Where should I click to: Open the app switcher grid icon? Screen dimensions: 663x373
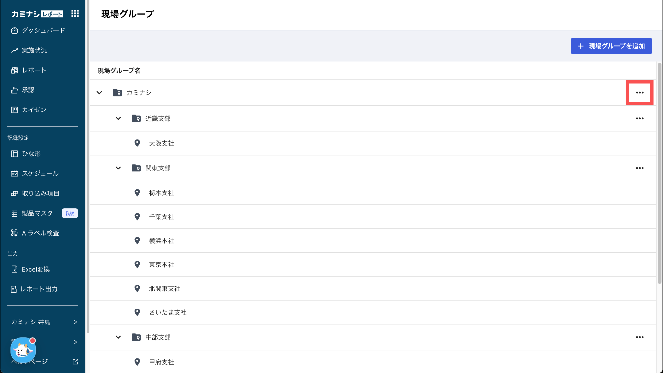click(x=75, y=14)
